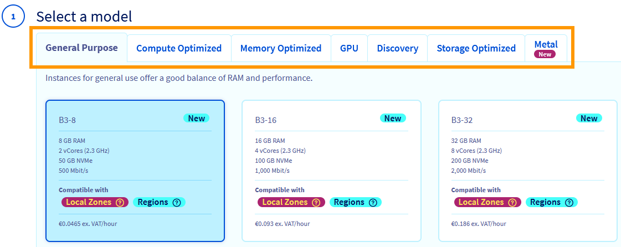
Task: Click the Local Zones badge on B3-16
Action: tap(285, 202)
